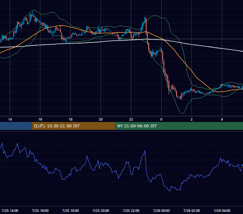
Task: Click the 2 hour axis label
Action: (192, 119)
